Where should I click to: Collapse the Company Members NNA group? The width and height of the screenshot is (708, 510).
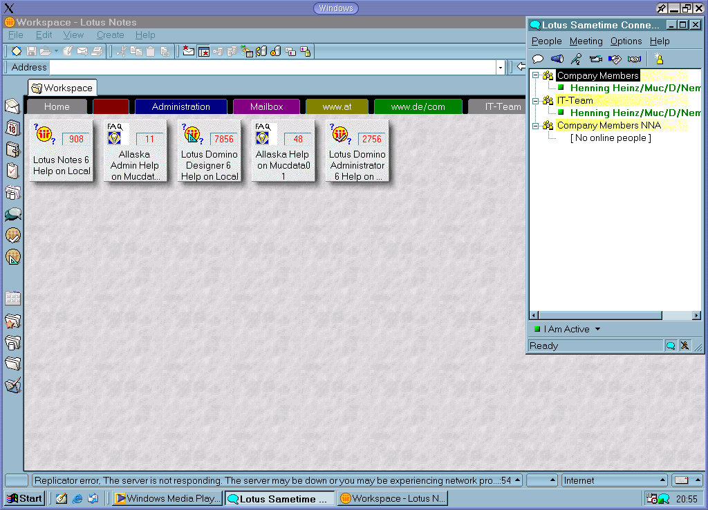pos(536,126)
